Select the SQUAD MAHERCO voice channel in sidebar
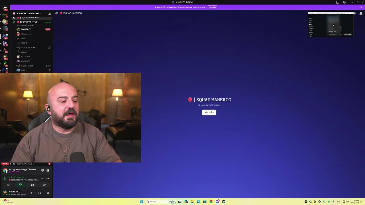365x205 pixels. [31, 18]
